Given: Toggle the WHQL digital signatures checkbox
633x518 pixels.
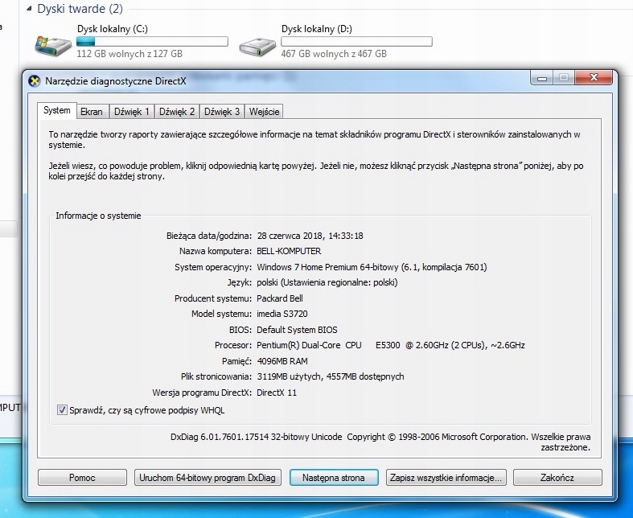Looking at the screenshot, I should click(62, 410).
